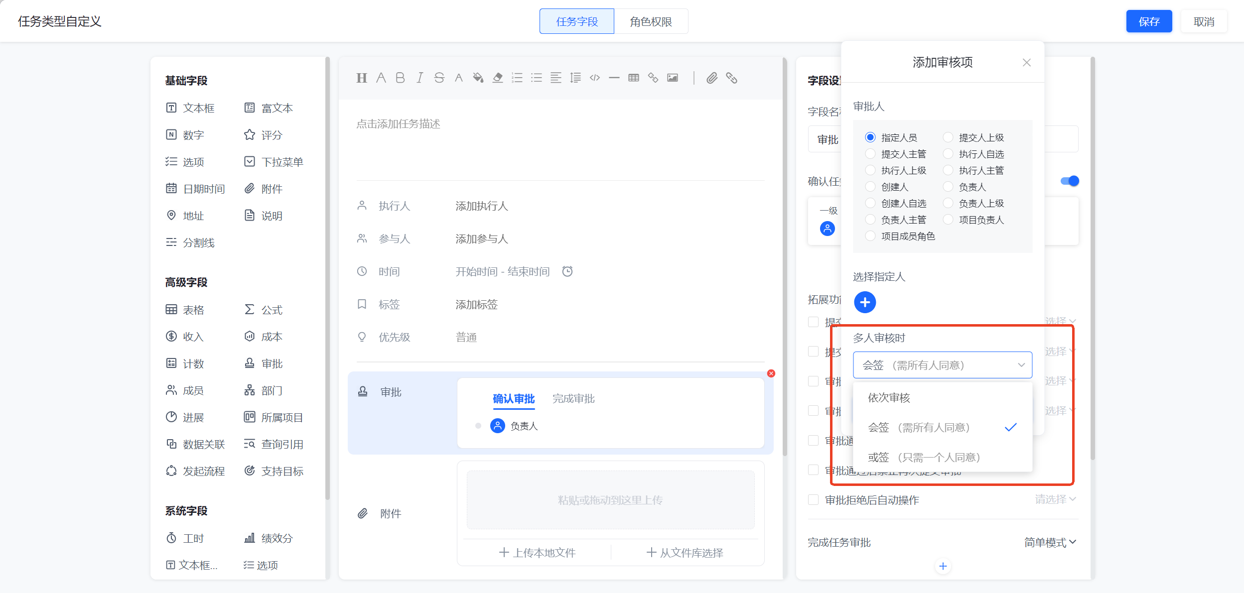Screen dimensions: 1244x593
Task: Insert unordered bullet list icon
Action: pyautogui.click(x=537, y=78)
